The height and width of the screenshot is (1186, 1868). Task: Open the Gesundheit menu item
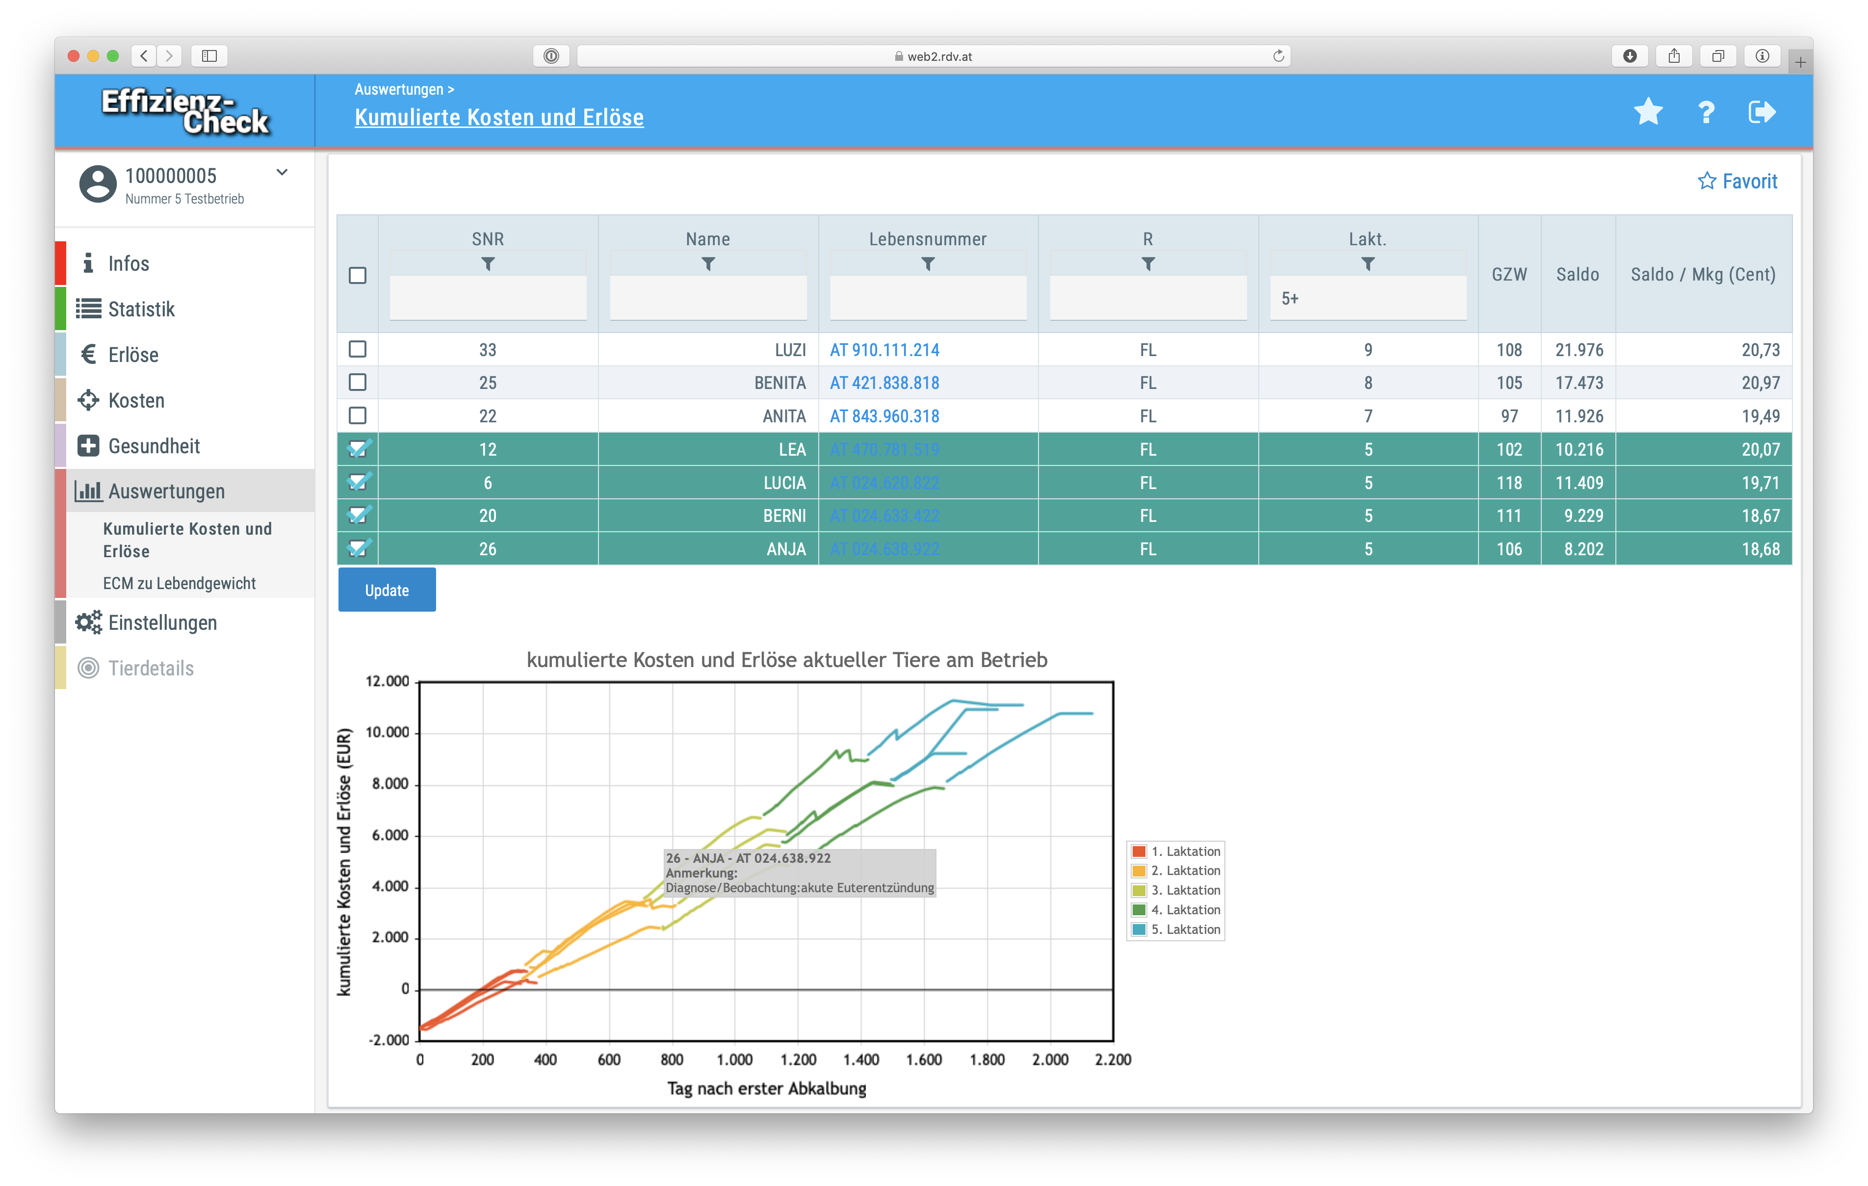(154, 446)
